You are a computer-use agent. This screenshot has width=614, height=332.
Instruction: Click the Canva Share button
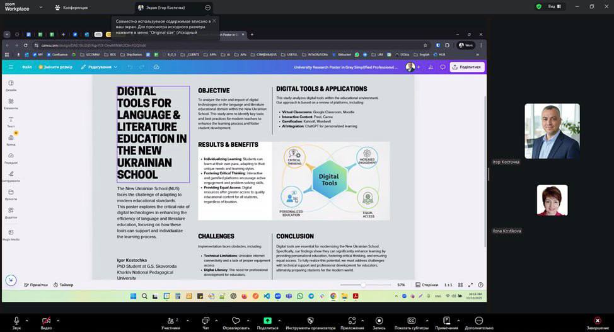coord(466,67)
